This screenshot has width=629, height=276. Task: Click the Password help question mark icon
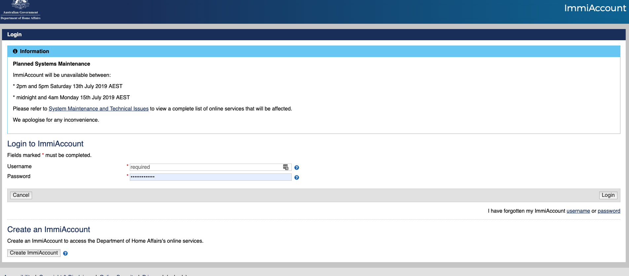point(297,177)
